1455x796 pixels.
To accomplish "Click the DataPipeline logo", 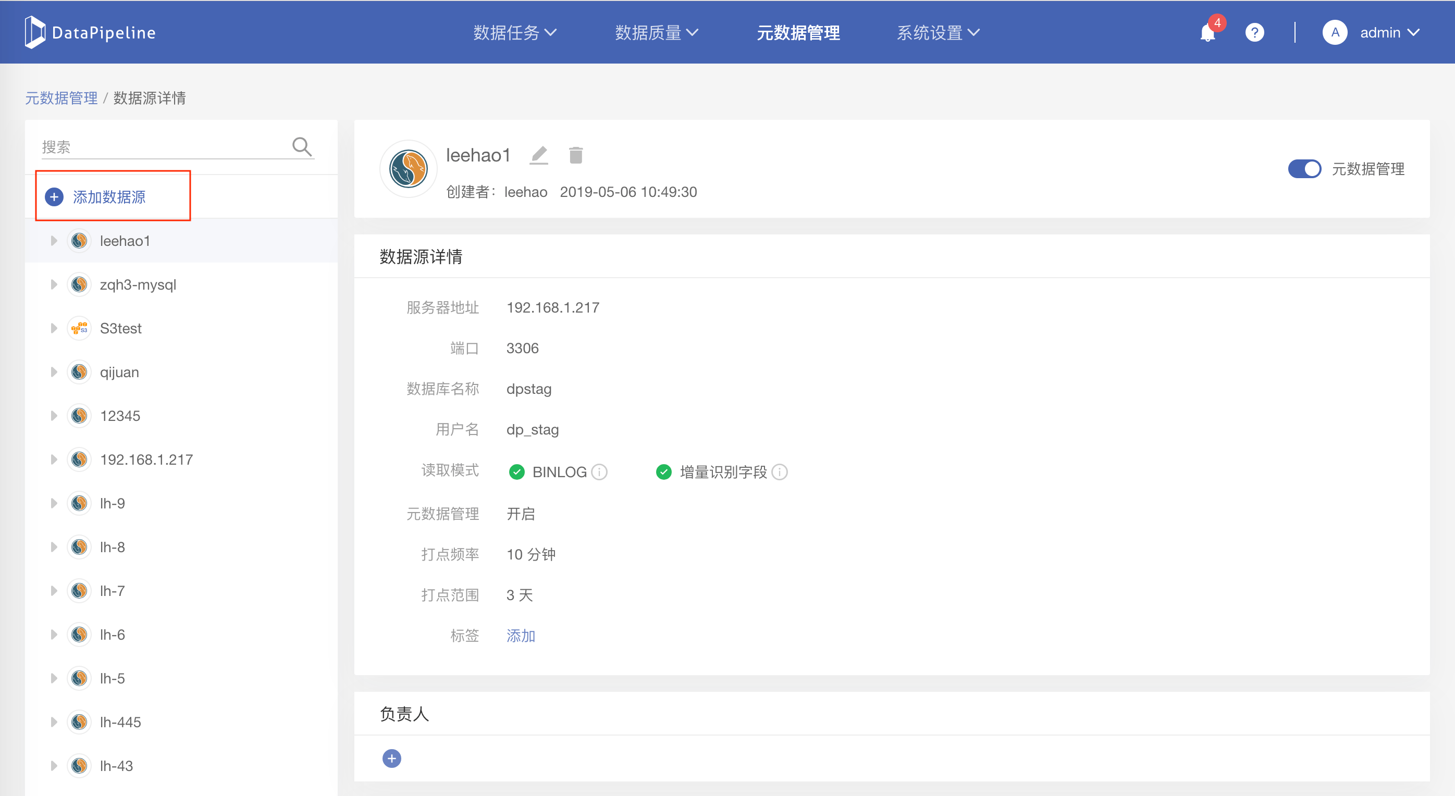I will tap(90, 32).
